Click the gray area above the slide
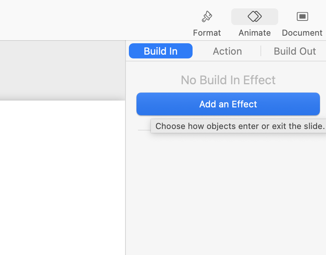This screenshot has height=255, width=326. click(x=63, y=70)
